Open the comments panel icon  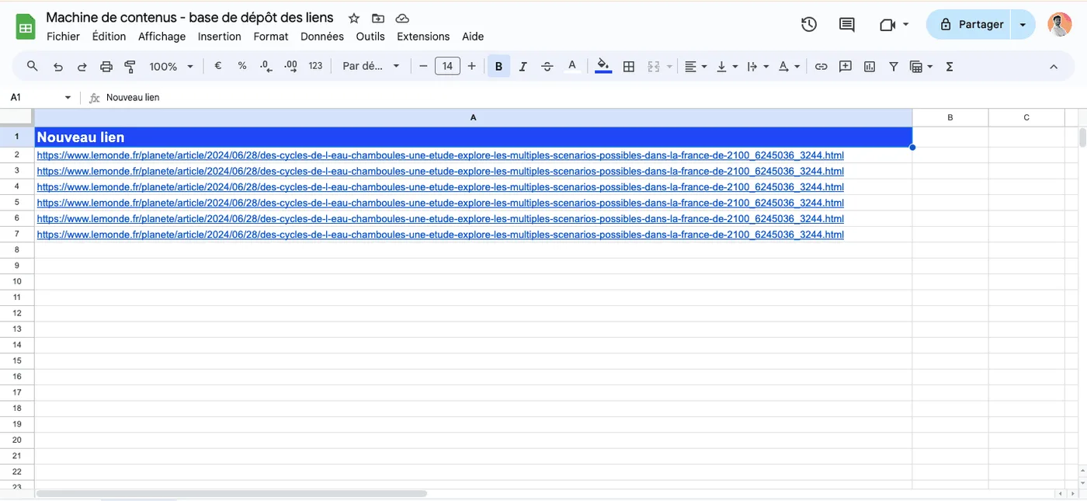click(x=847, y=25)
